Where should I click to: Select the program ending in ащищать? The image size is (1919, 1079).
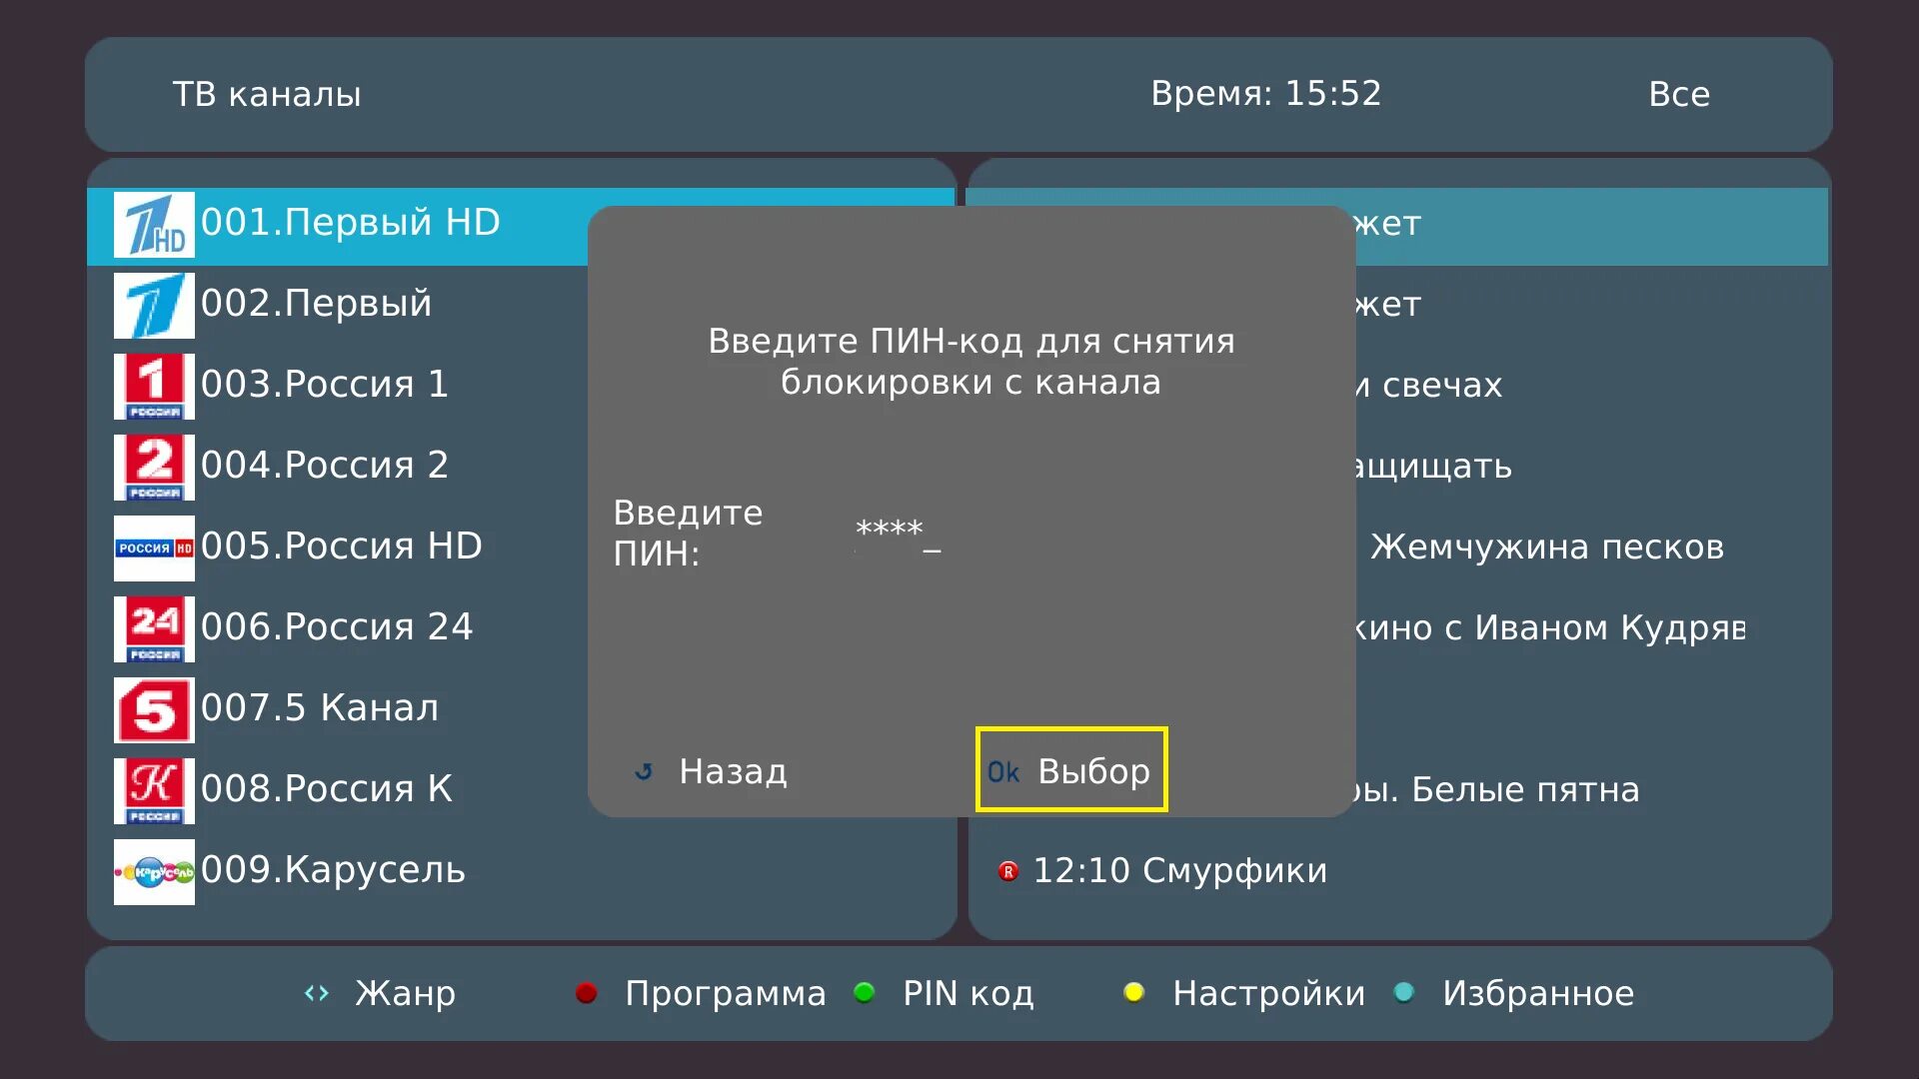[x=1434, y=467]
